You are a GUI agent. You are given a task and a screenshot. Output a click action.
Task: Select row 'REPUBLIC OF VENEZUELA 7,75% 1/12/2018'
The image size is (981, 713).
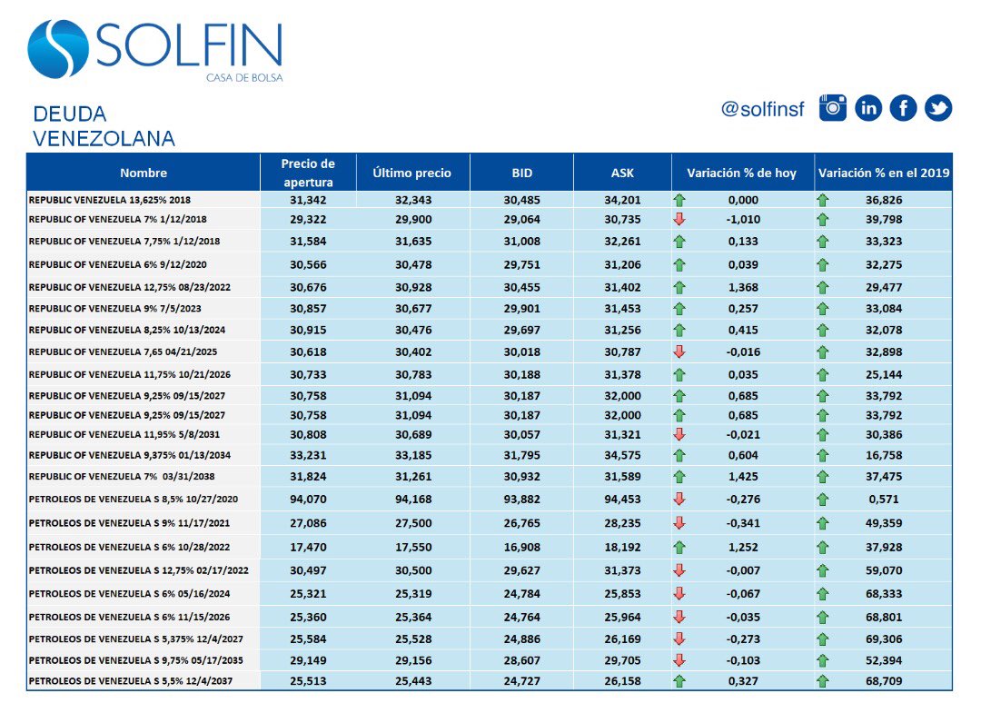click(x=490, y=242)
